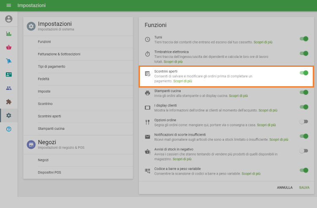Click the ANNULLA button

[284, 187]
